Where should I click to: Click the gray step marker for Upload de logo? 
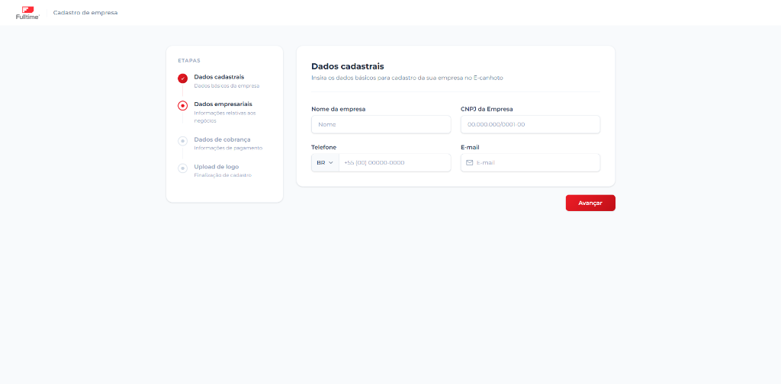point(183,168)
